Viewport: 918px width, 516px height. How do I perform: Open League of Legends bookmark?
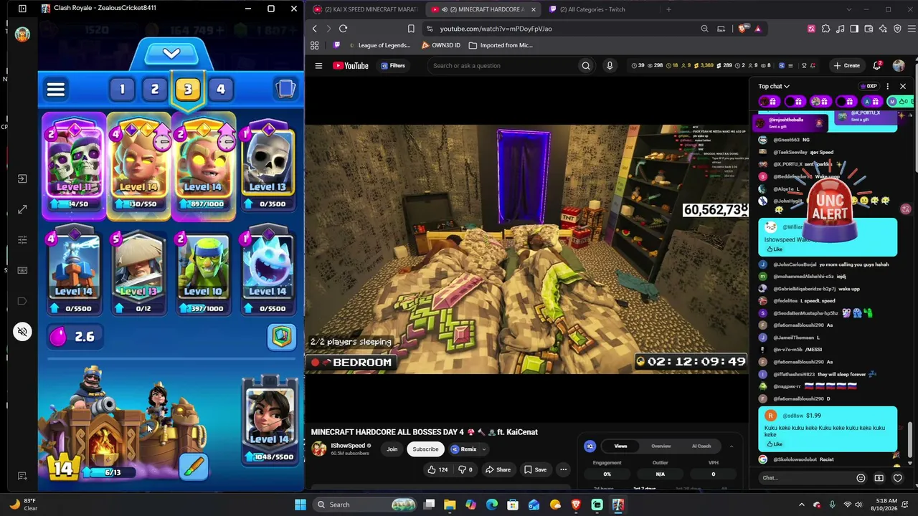(379, 45)
